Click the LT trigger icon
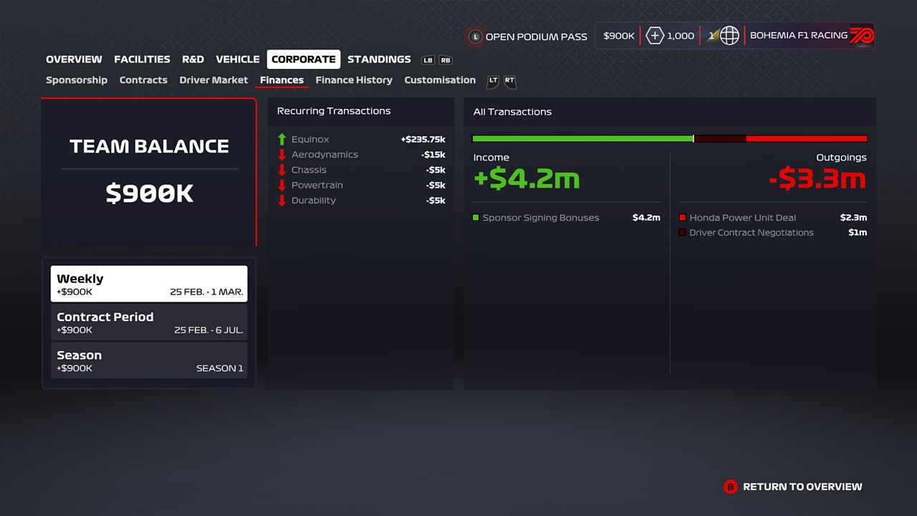Image resolution: width=917 pixels, height=516 pixels. pos(493,81)
